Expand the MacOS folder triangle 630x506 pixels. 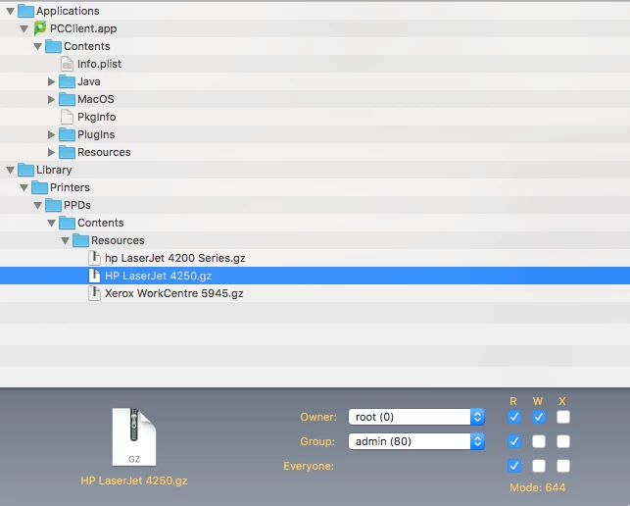pyautogui.click(x=51, y=99)
